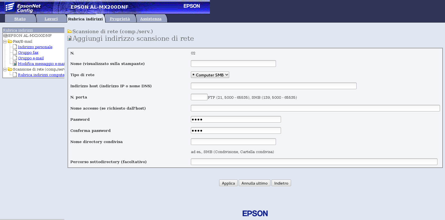Open the Assistenza tab
The width and height of the screenshot is (445, 220).
[x=151, y=19]
